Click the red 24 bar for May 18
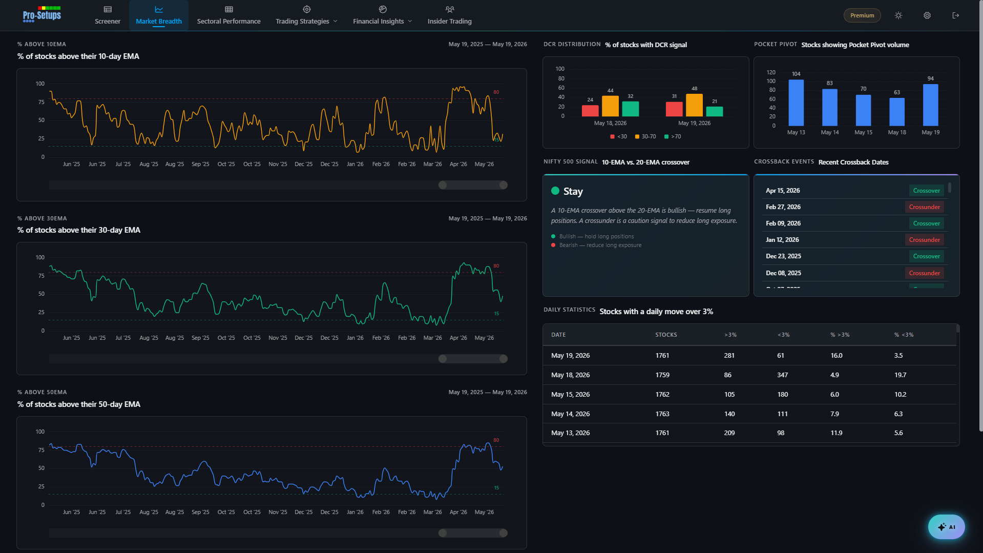 (590, 111)
